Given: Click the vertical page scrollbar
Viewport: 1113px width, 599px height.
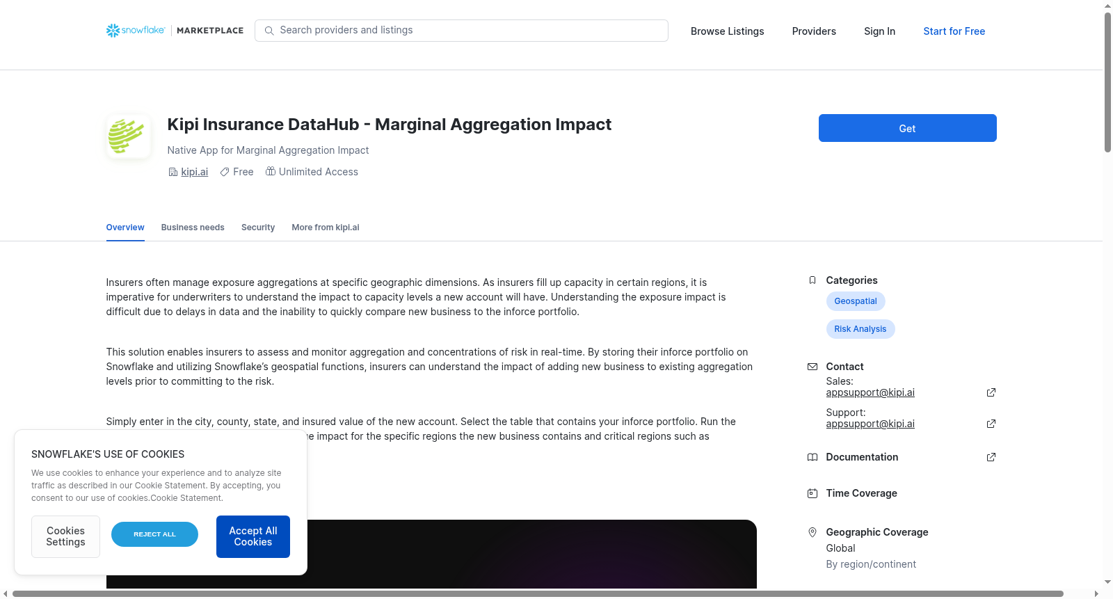Looking at the screenshot, I should click(x=1107, y=82).
